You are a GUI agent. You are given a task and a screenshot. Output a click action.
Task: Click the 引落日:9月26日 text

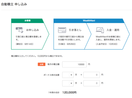click(67, 44)
